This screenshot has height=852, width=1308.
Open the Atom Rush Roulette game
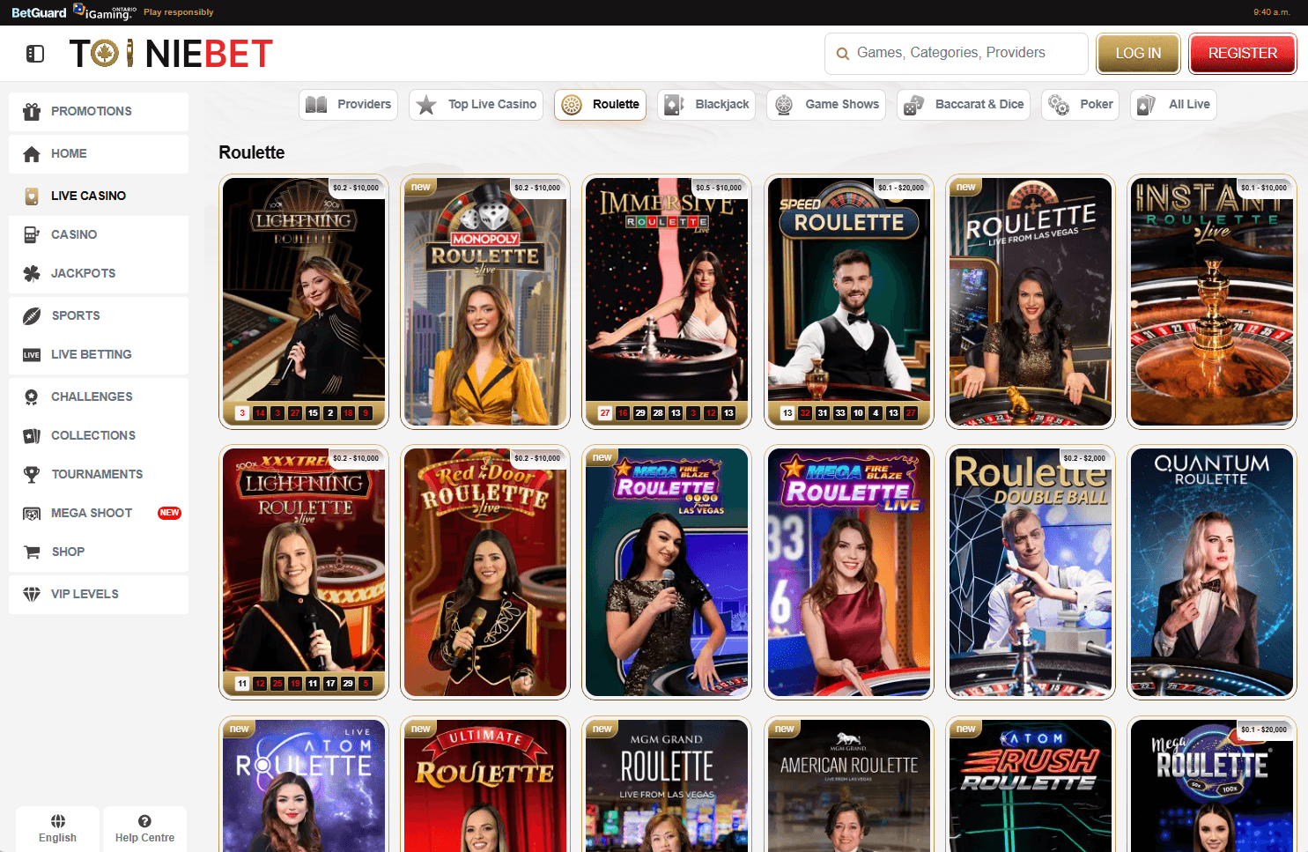1031,784
